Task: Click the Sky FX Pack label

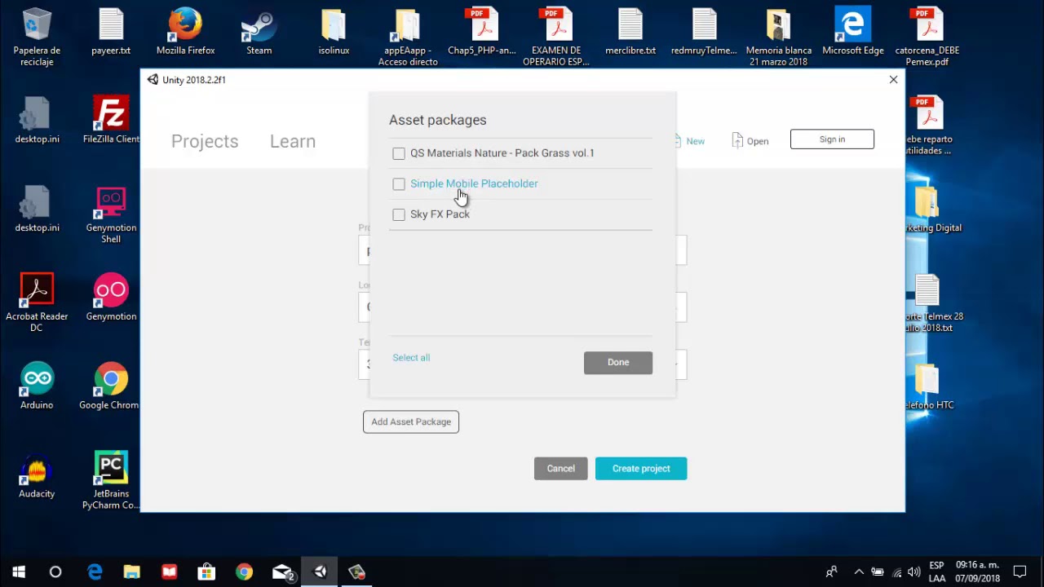Action: 440,214
